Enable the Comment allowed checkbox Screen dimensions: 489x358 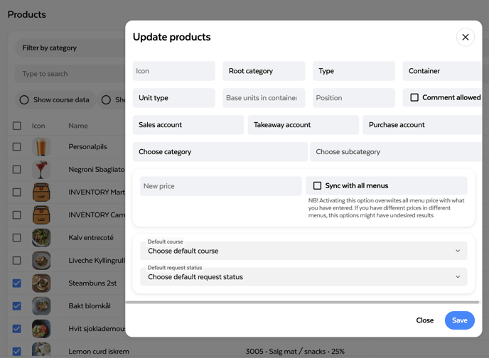click(414, 97)
